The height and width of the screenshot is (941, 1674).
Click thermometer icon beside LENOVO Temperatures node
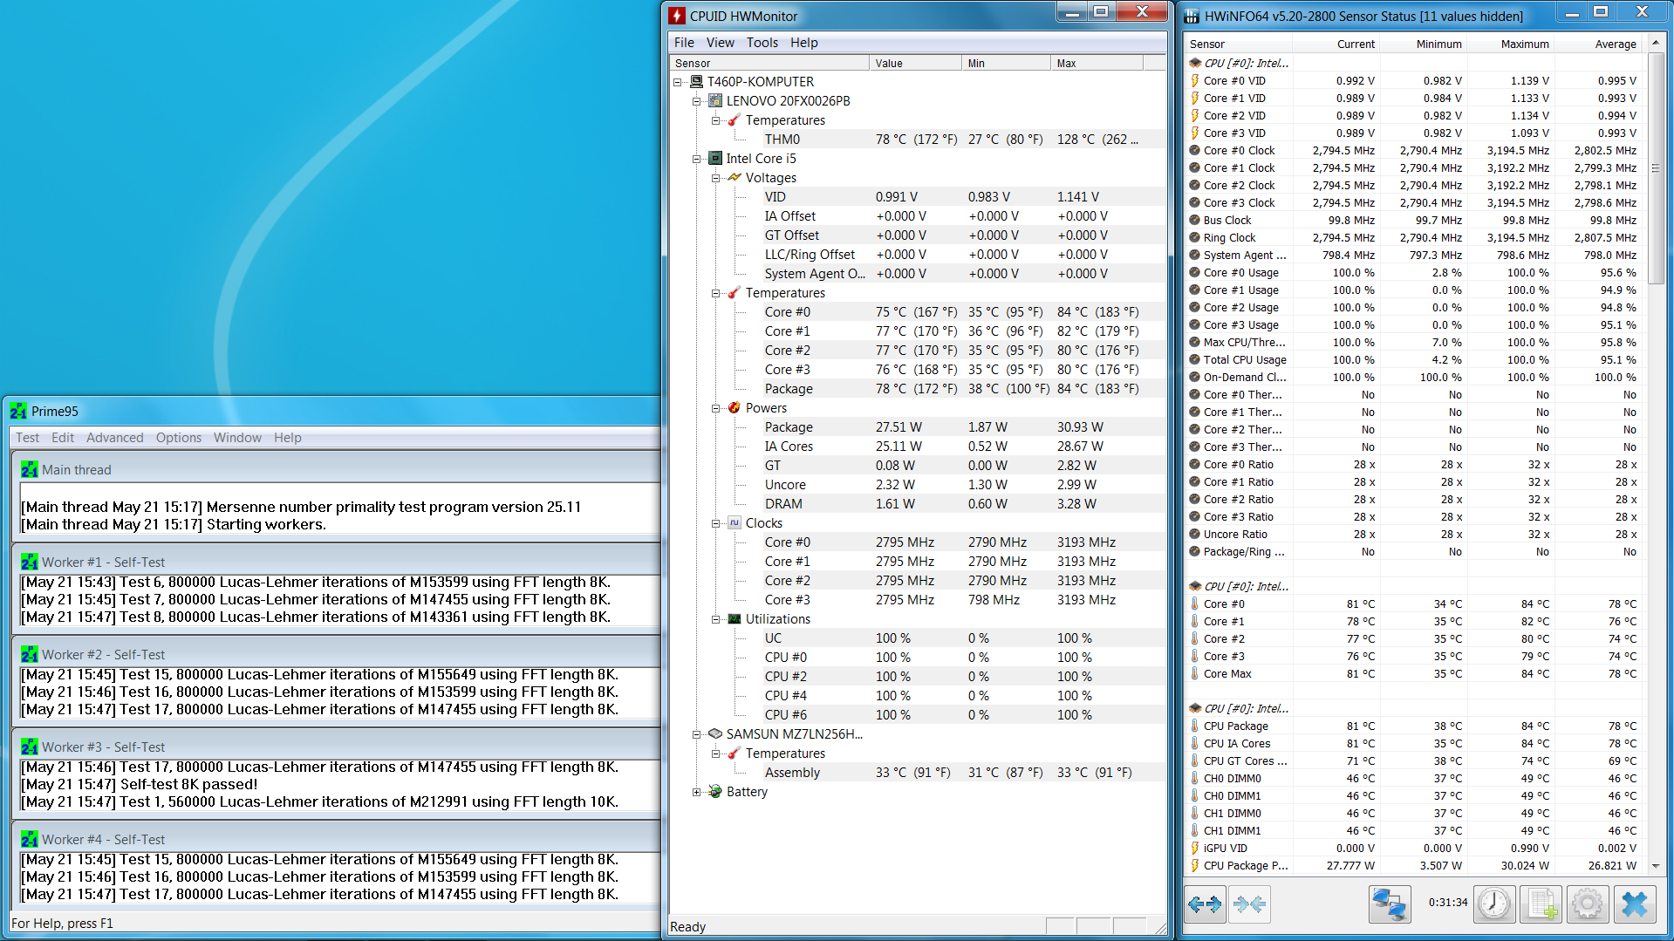coord(735,120)
